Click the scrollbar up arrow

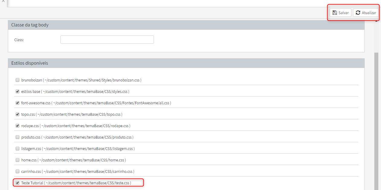376,20
